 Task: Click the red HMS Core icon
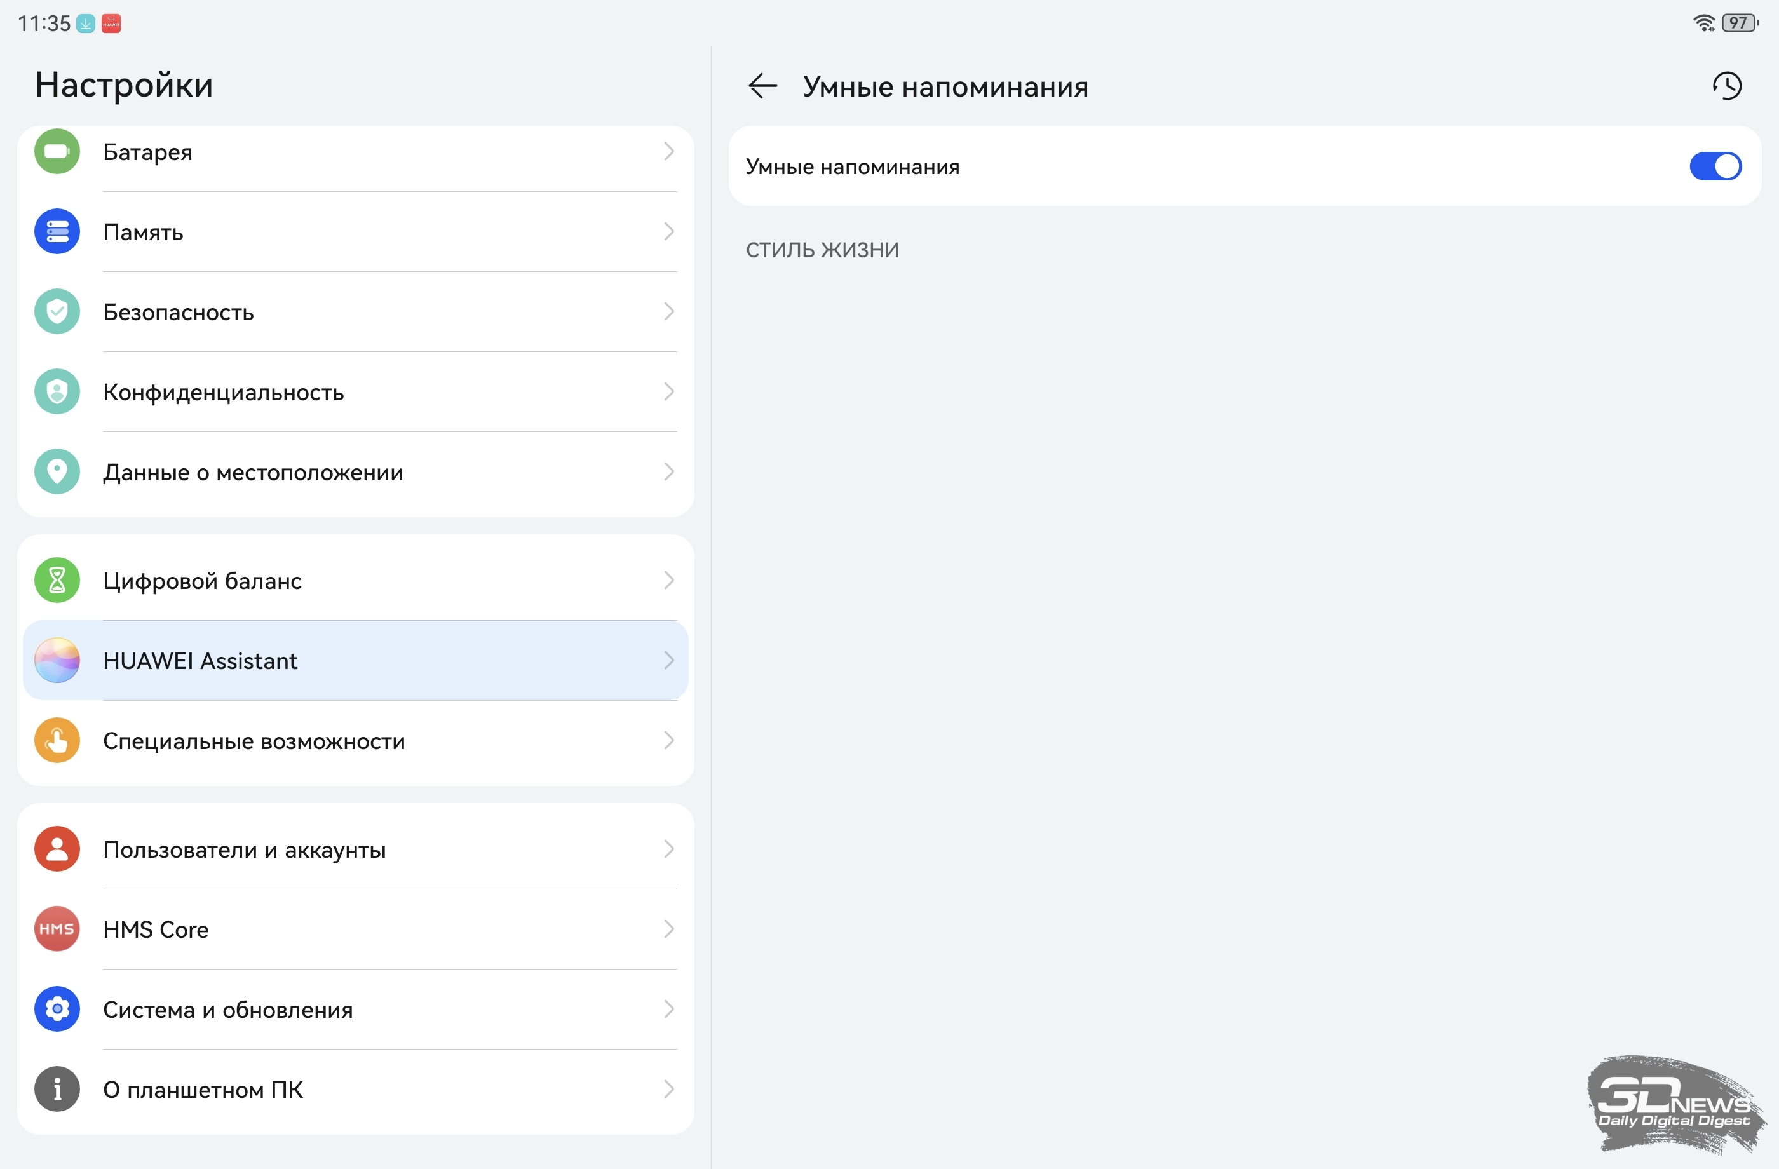point(57,929)
